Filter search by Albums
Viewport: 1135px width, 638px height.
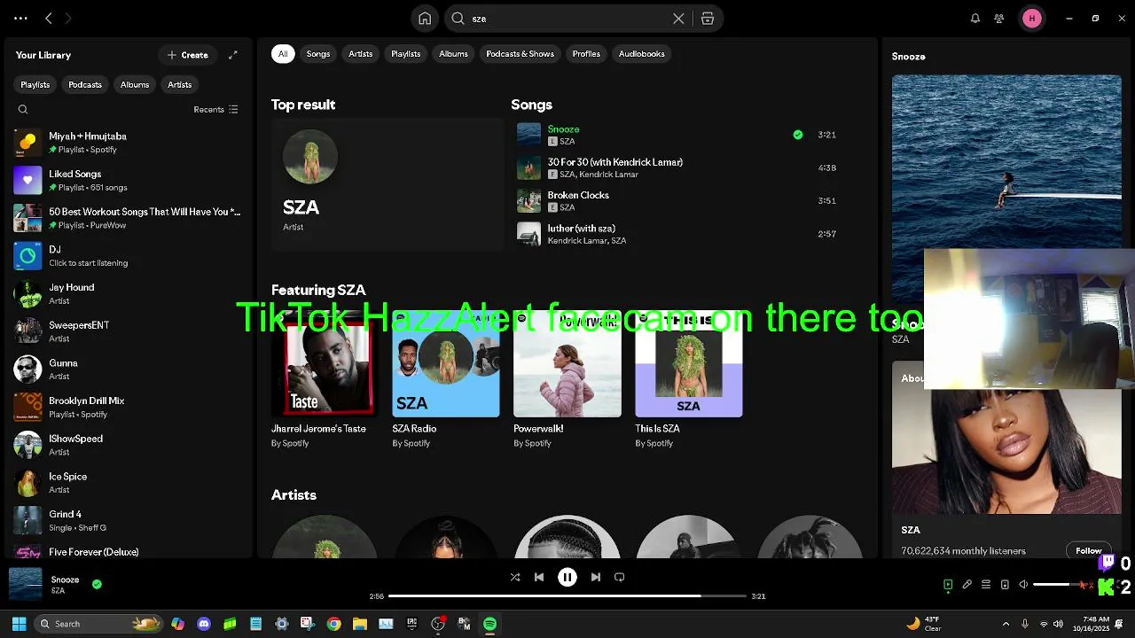[453, 54]
